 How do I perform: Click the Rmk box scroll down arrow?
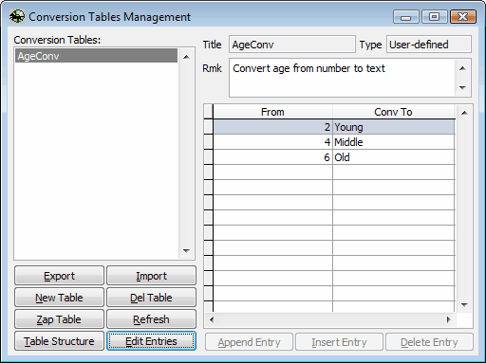pos(462,87)
